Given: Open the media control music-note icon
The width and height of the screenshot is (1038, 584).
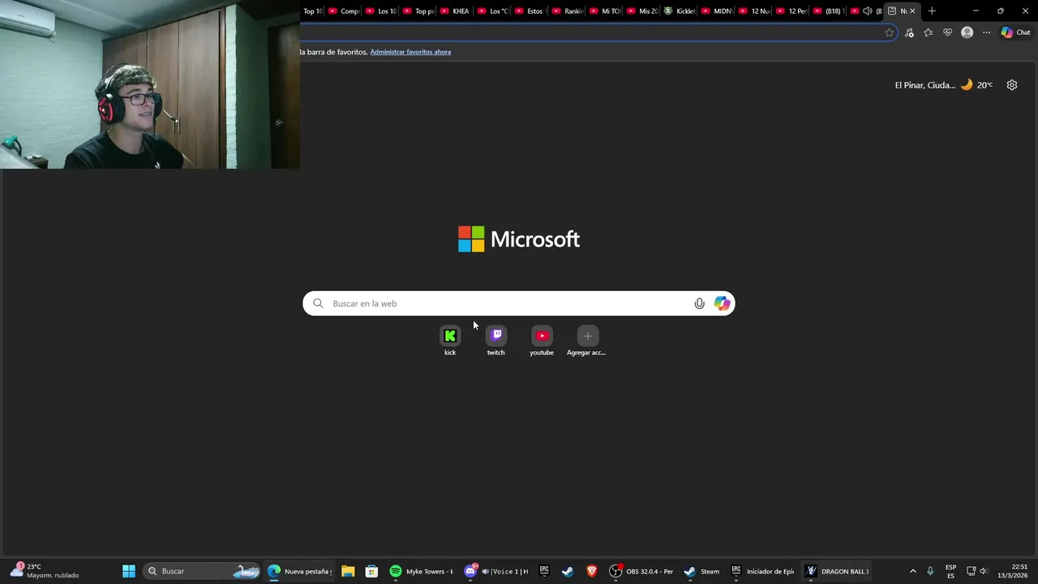Looking at the screenshot, I should 909,32.
